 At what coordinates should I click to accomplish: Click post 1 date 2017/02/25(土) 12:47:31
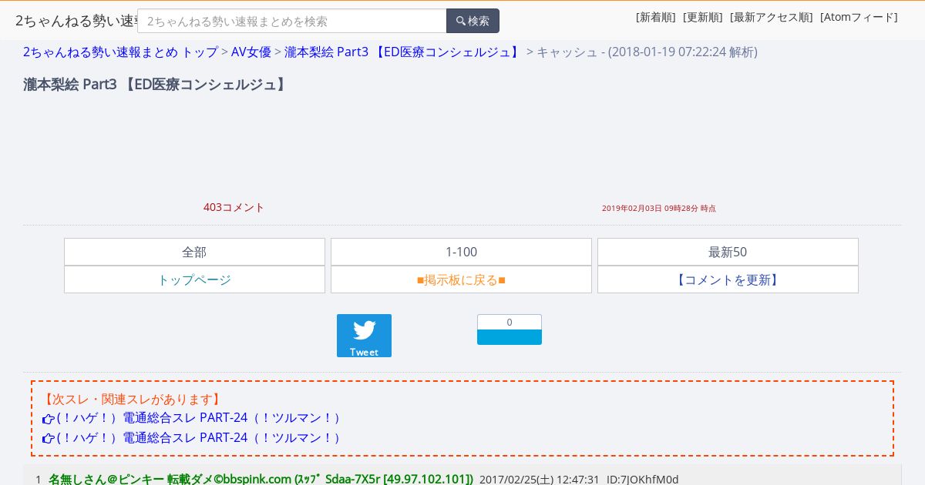[x=540, y=479]
